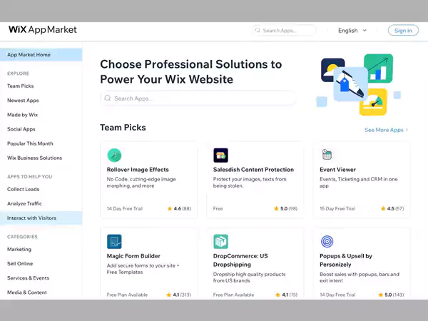Click '14 Day Free Trial' on Rollover card
Viewport: 428px width, 321px height.
coord(125,208)
